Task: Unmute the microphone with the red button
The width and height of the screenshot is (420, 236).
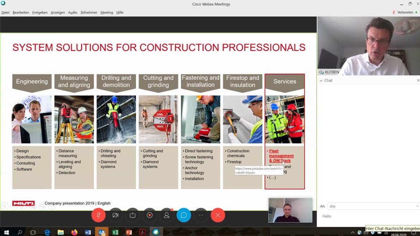Action: 98,215
